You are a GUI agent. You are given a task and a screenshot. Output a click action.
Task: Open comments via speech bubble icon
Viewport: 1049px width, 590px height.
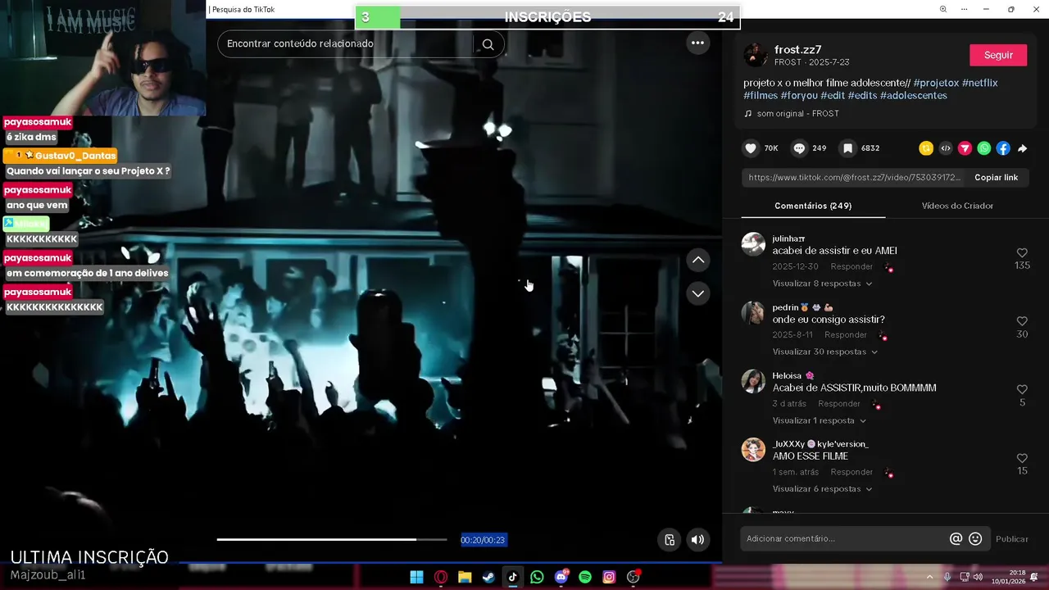[799, 148]
